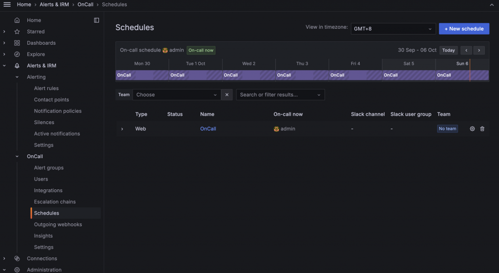The width and height of the screenshot is (499, 273).
Task: Click OnCall shift on Wed 2
Action: [249, 75]
